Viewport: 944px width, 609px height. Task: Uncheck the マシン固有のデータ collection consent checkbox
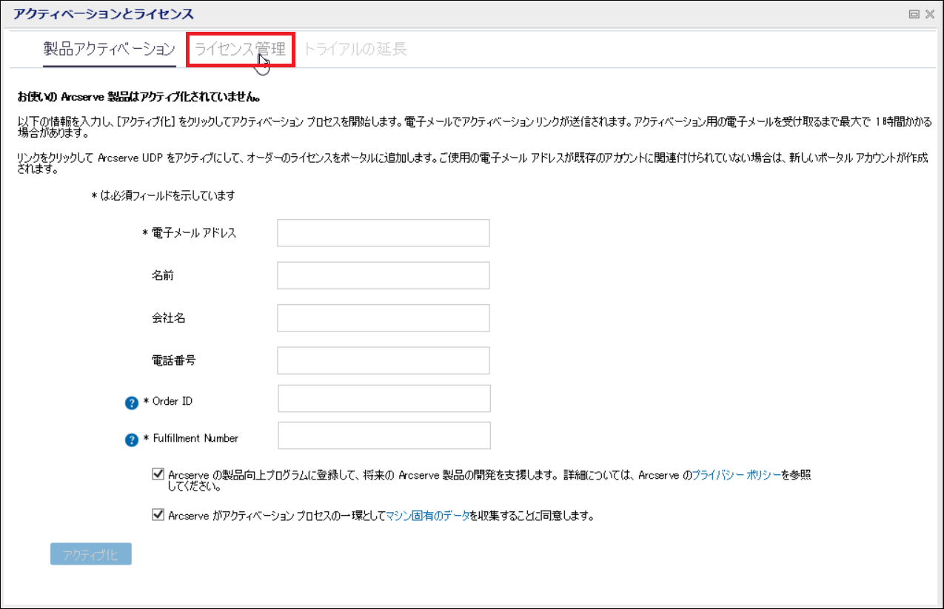point(157,515)
